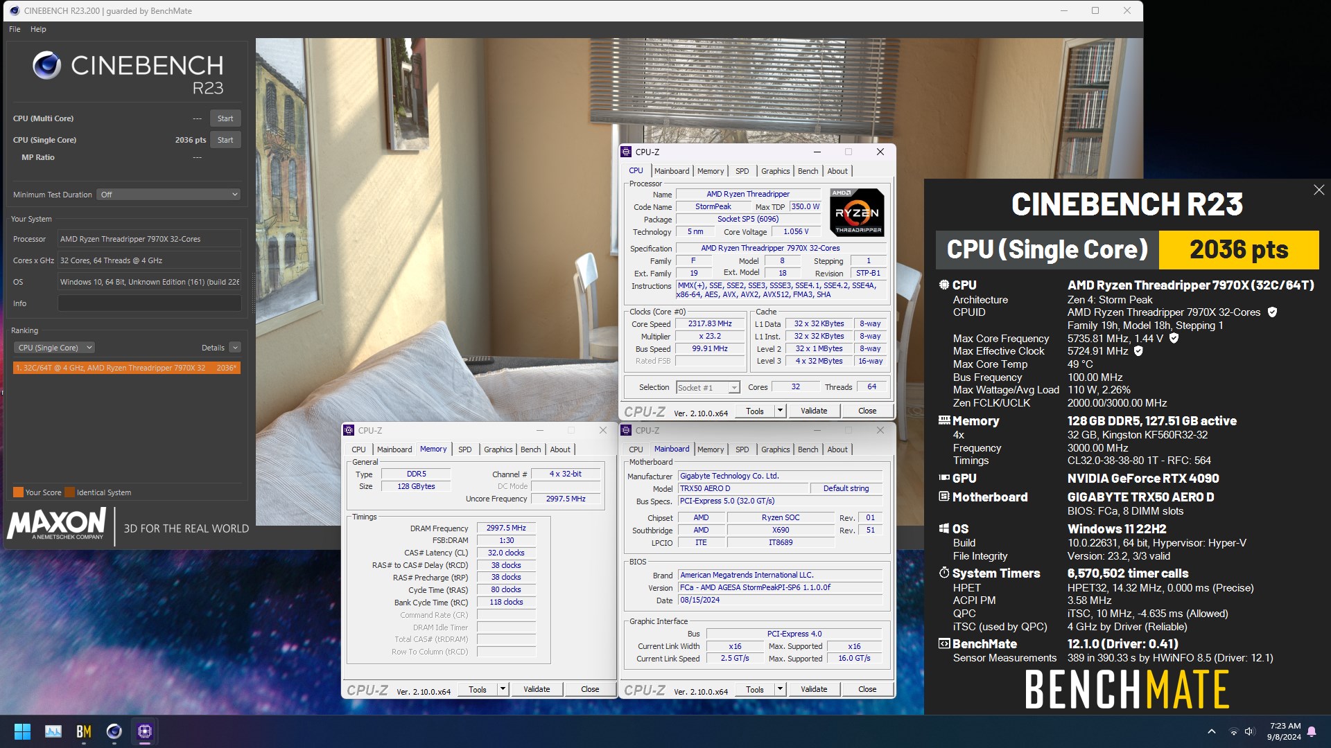Open the Help menu in Cinebench
Screen dimensions: 1331x748
38,29
